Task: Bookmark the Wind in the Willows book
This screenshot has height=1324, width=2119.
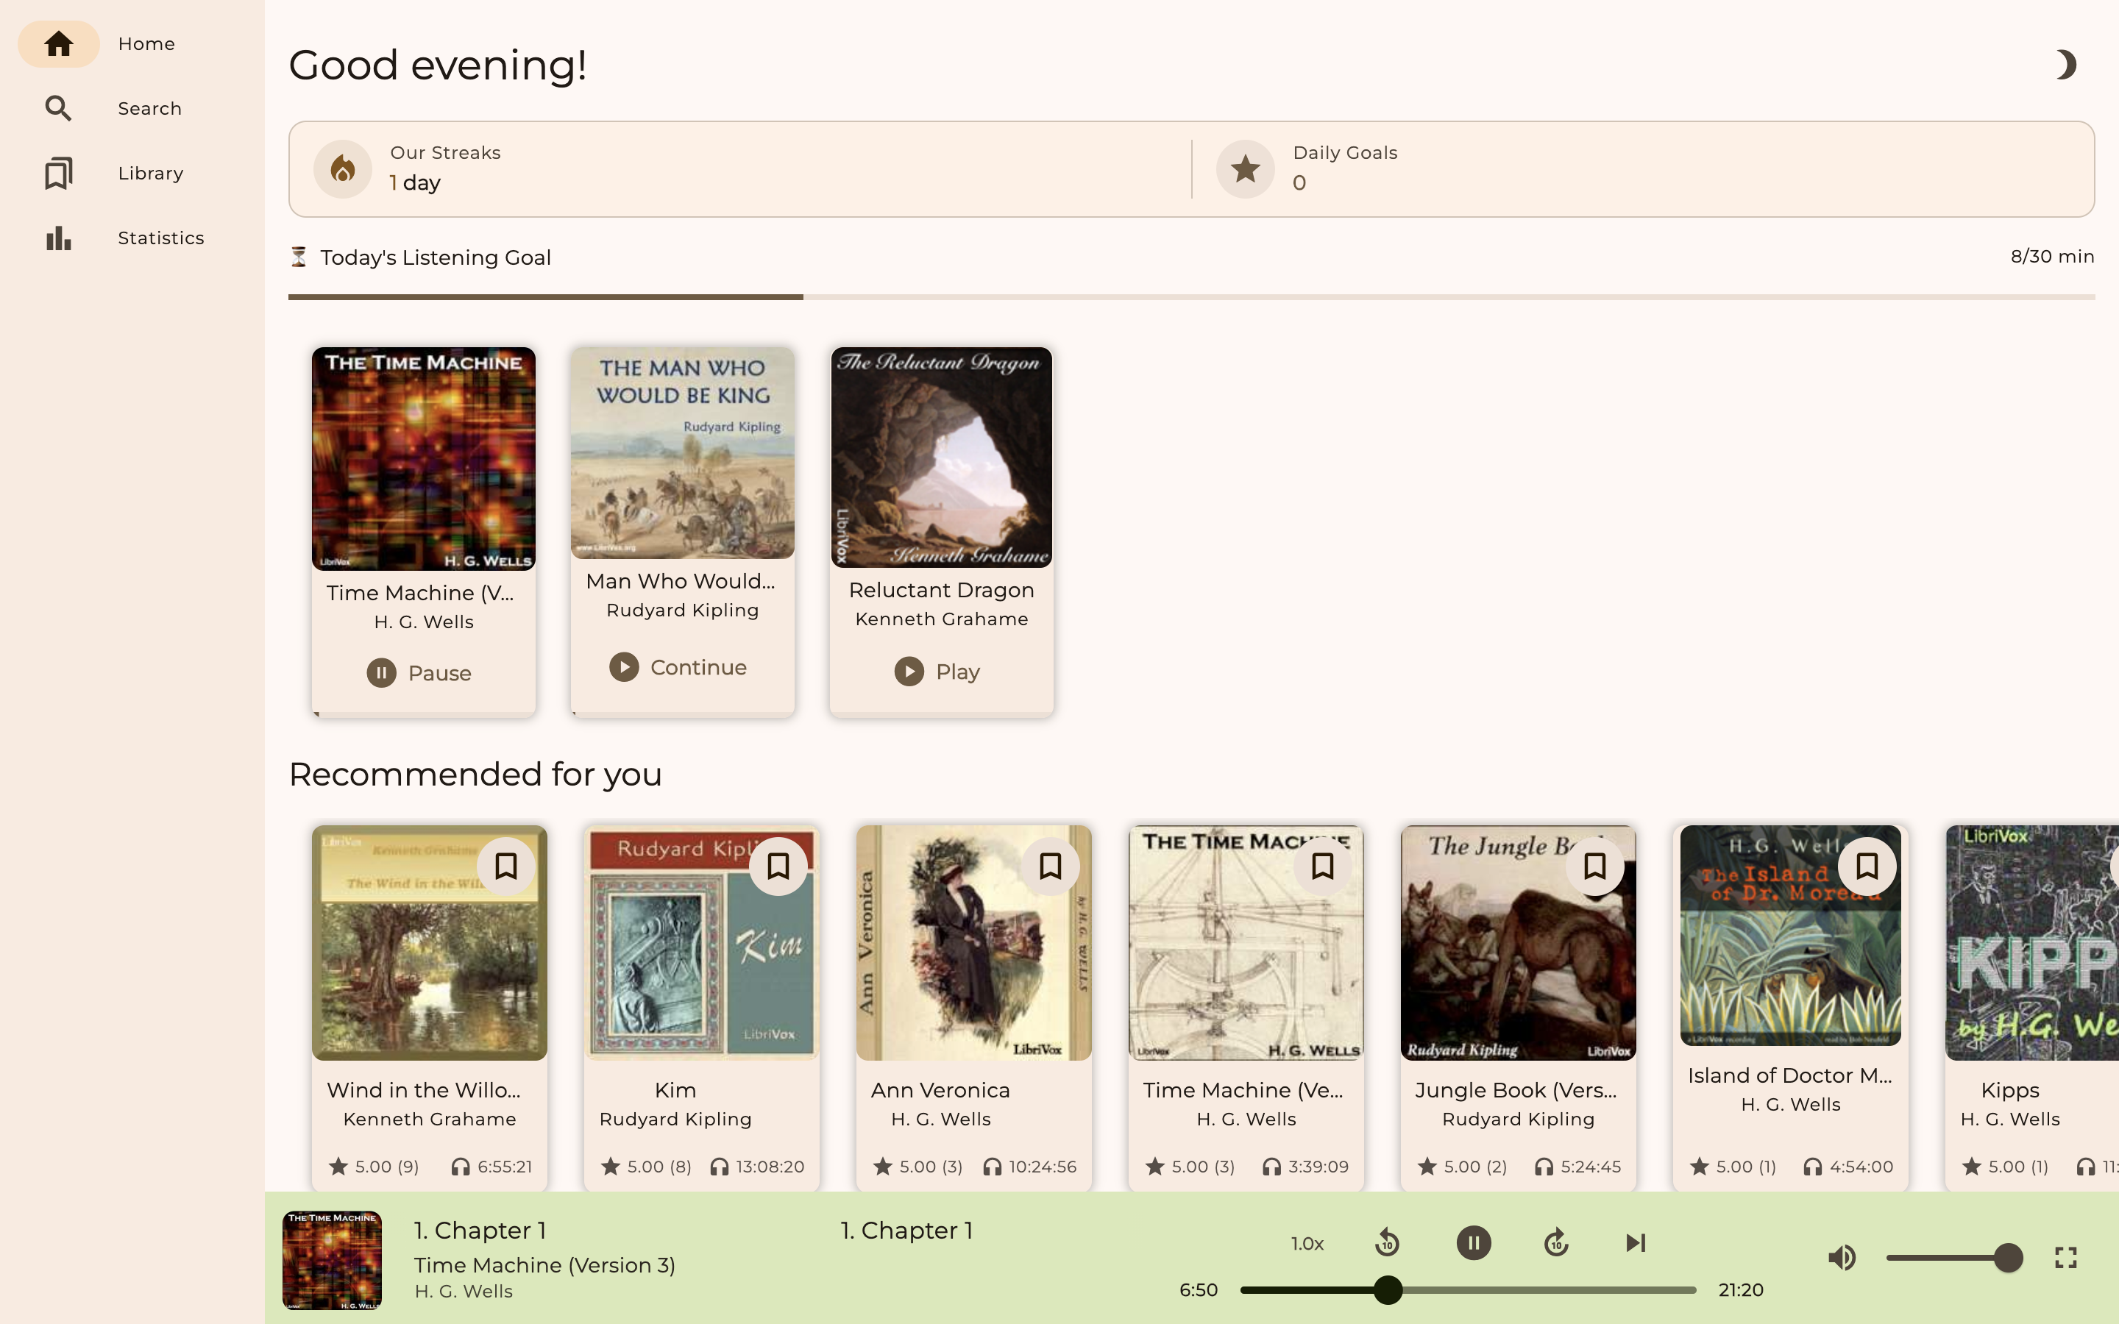Action: [x=506, y=866]
